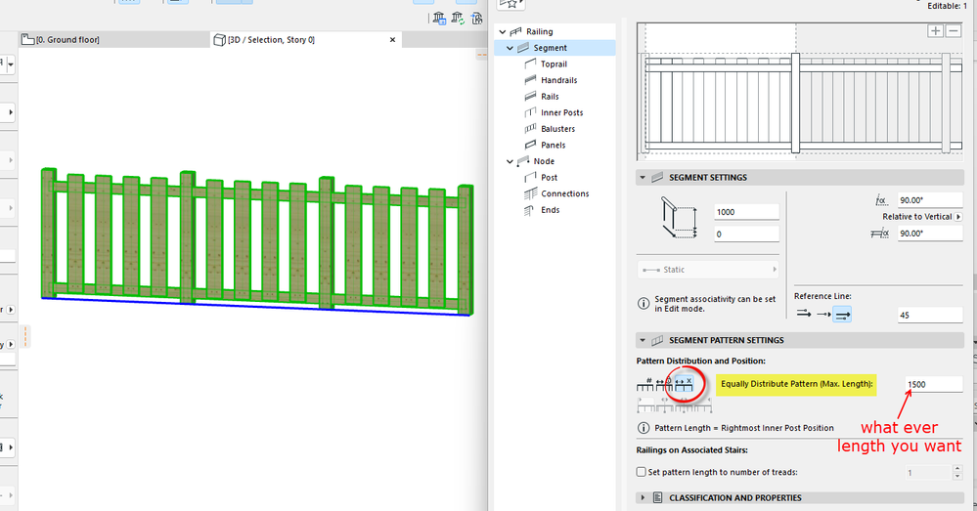Click the third library toolbar icon
This screenshot has height=511, width=977.
point(476,19)
